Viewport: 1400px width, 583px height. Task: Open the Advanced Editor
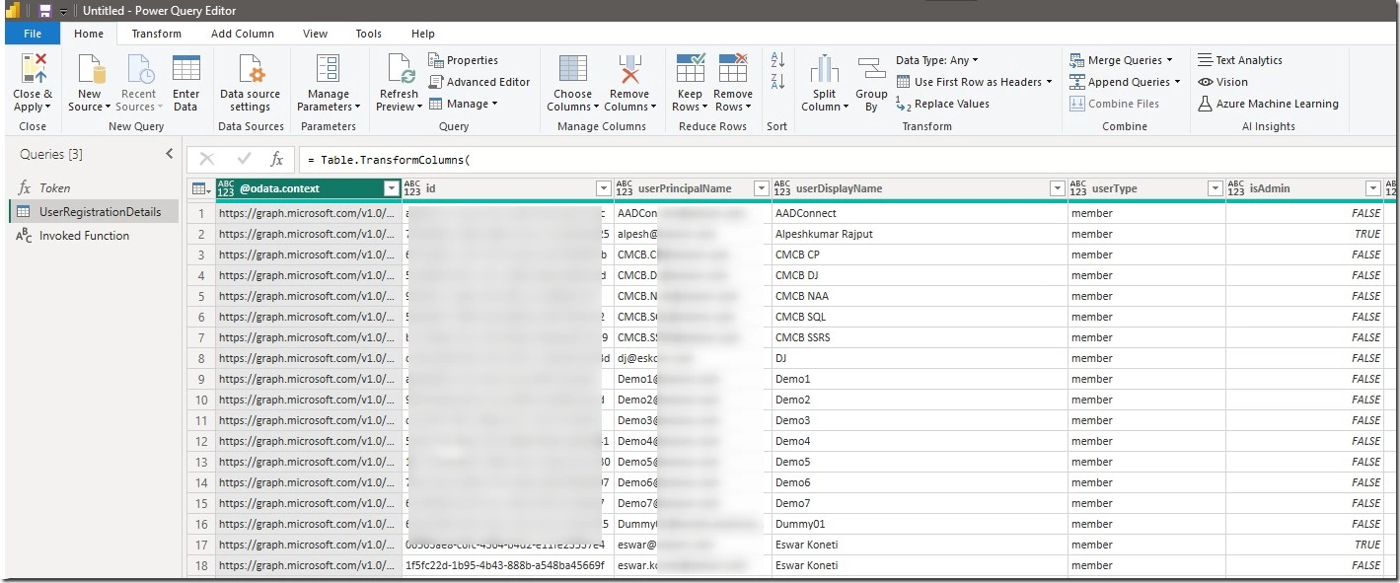[x=479, y=82]
